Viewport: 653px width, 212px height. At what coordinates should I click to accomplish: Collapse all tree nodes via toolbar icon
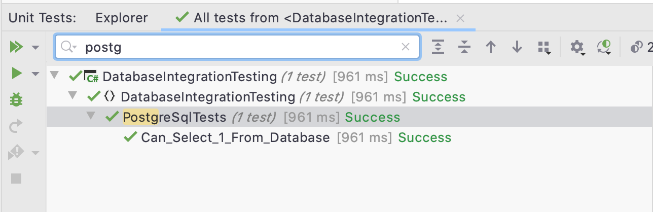[464, 47]
